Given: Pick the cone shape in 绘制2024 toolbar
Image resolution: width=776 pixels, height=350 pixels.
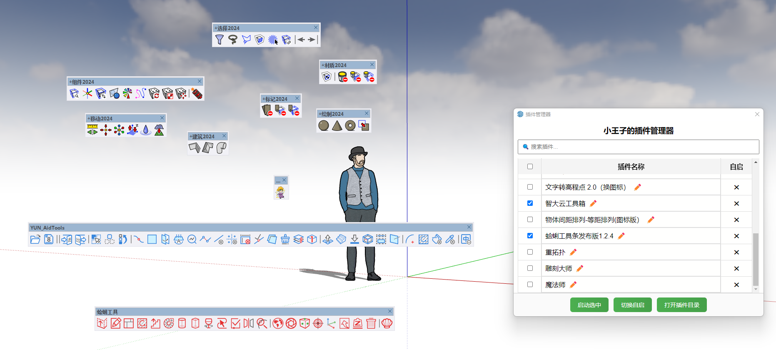Looking at the screenshot, I should tap(337, 125).
